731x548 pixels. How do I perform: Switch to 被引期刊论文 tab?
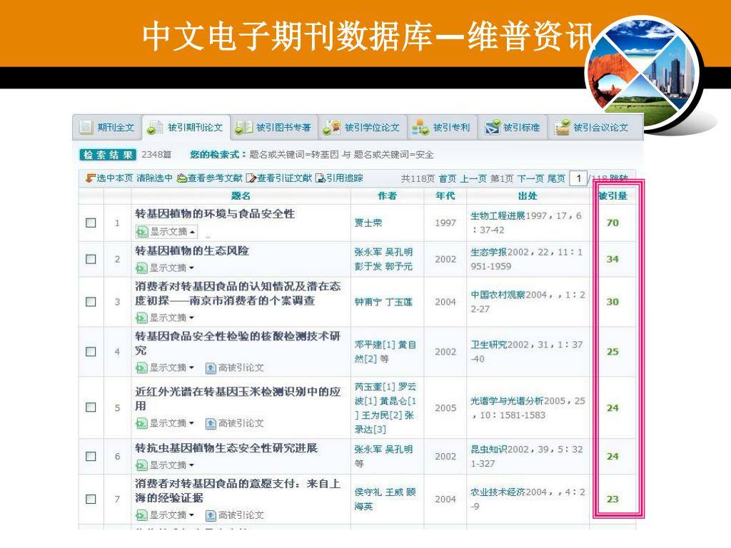pos(186,127)
